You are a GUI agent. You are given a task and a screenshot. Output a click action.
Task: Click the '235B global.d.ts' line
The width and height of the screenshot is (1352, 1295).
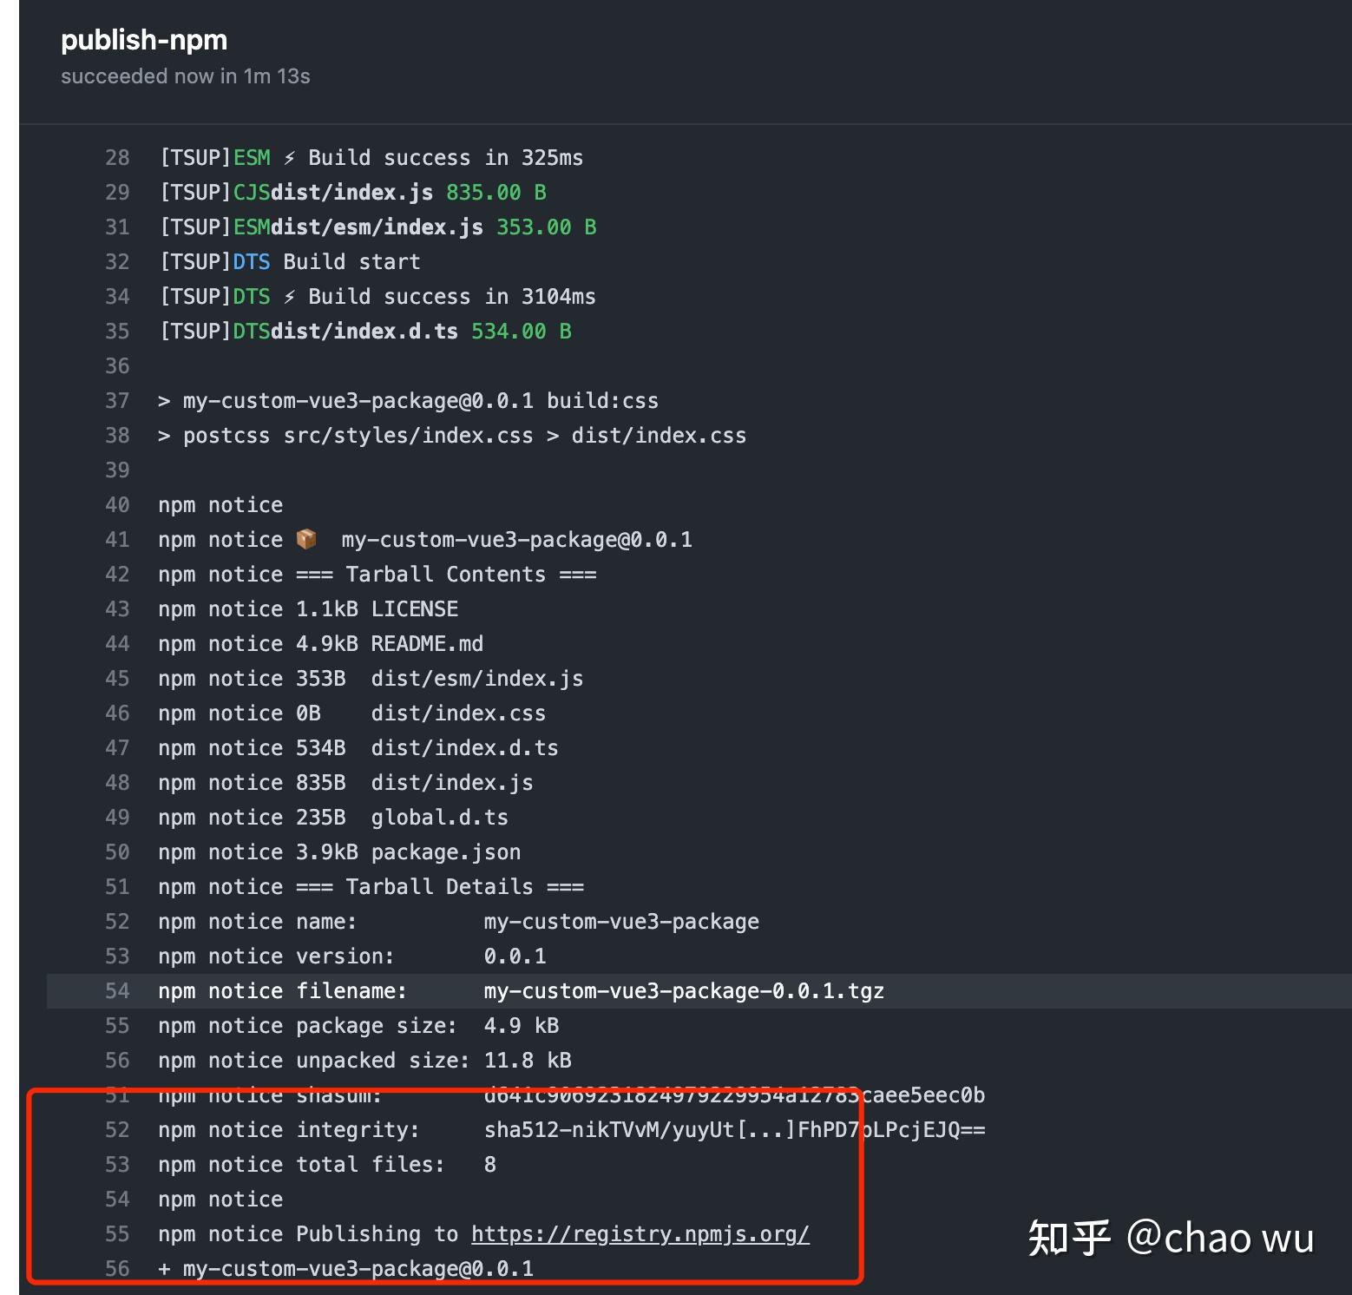(333, 818)
